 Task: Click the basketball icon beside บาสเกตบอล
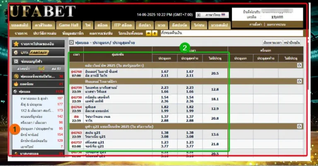(16, 154)
